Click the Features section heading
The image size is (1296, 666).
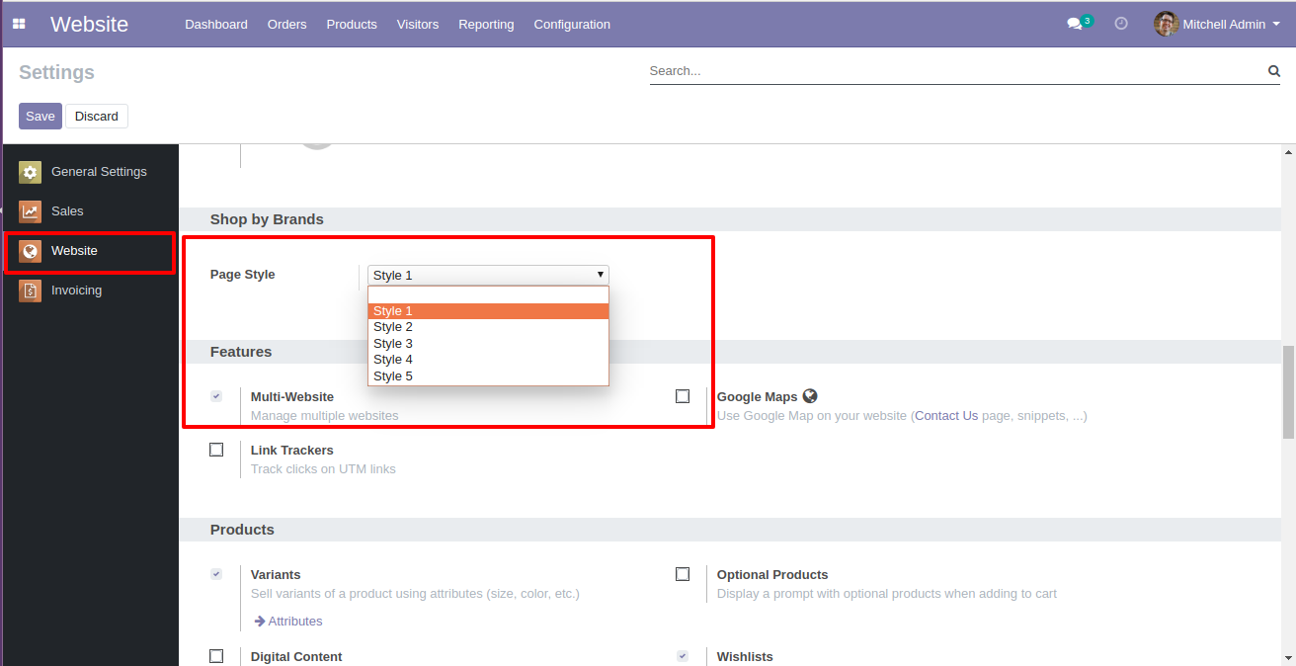coord(241,352)
